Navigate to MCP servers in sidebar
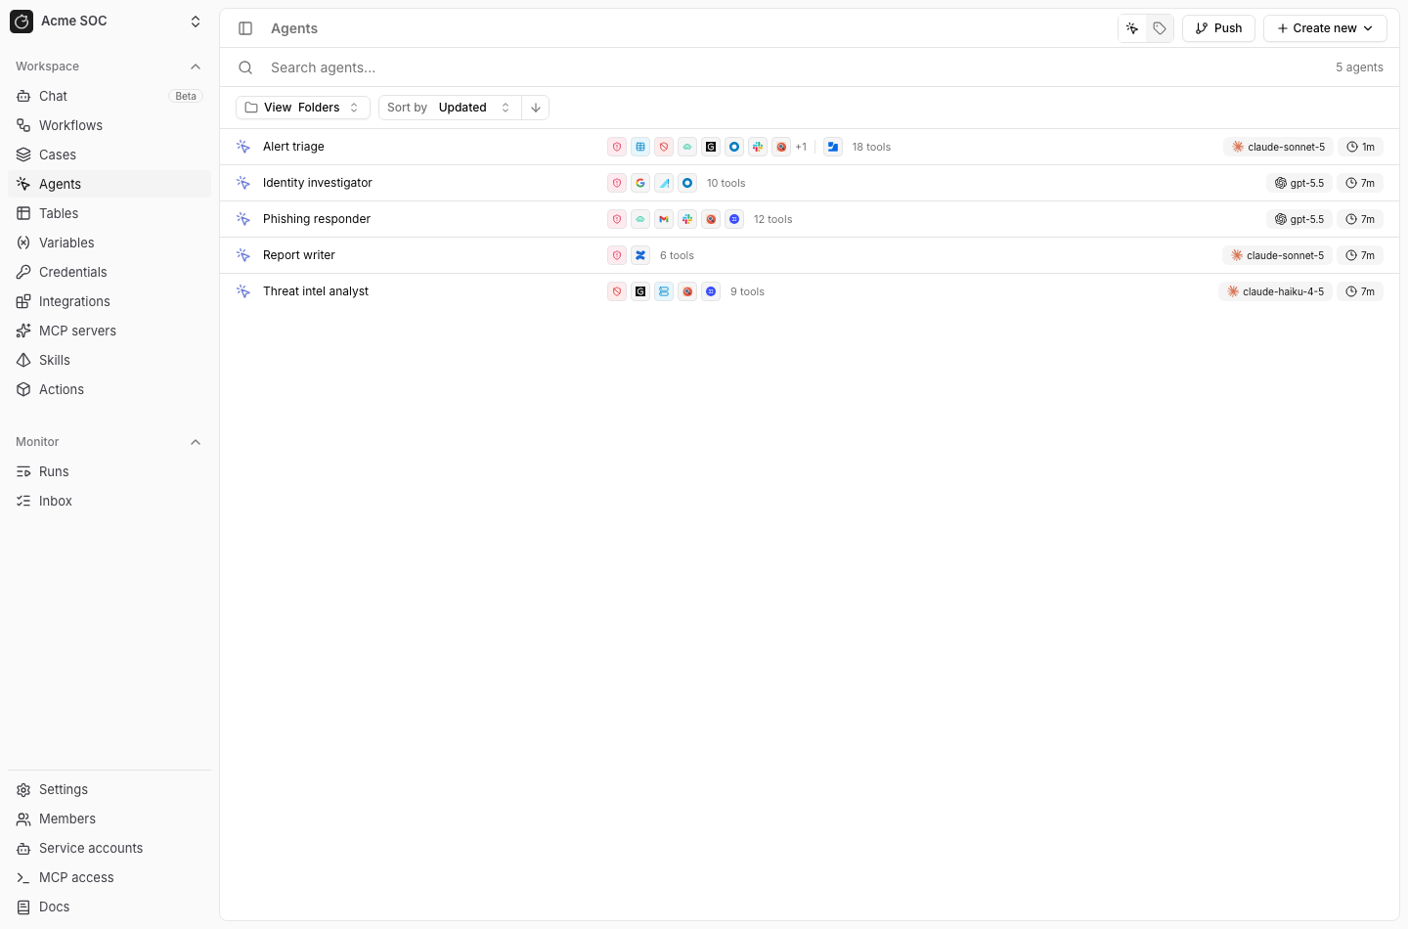 [x=110, y=331]
